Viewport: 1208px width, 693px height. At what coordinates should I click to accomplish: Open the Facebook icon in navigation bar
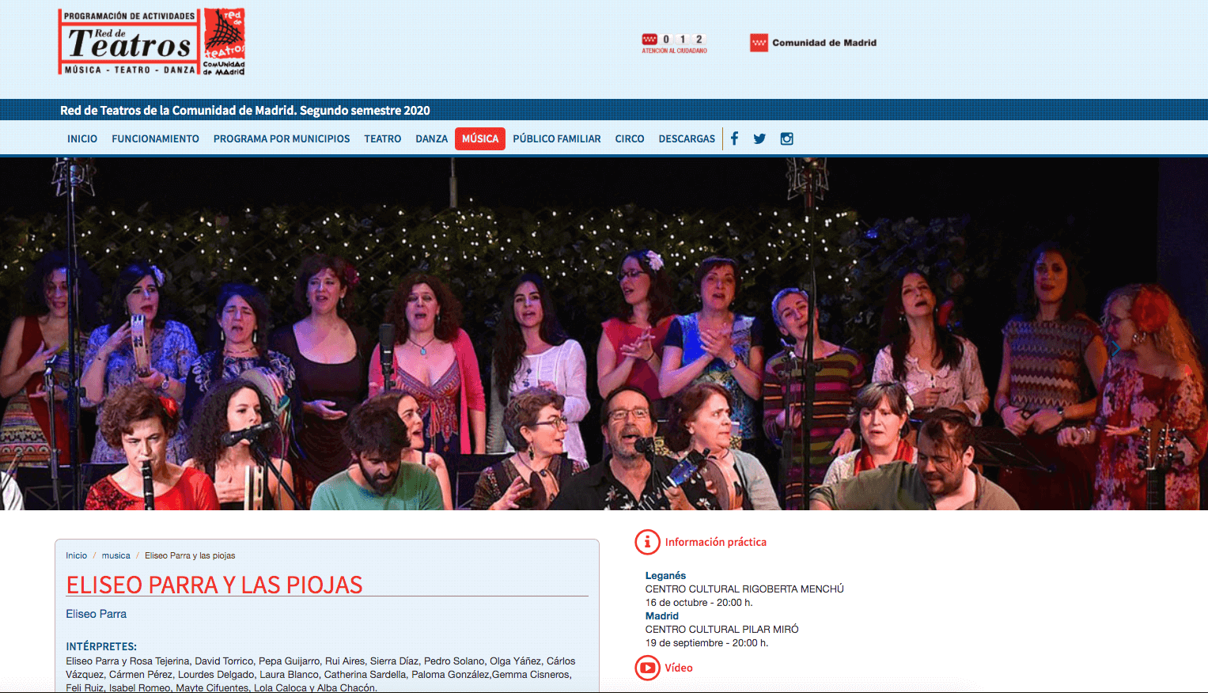click(x=734, y=138)
